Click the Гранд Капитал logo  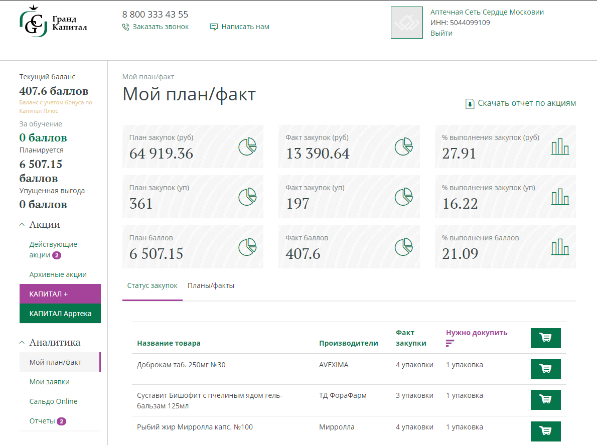pos(53,22)
